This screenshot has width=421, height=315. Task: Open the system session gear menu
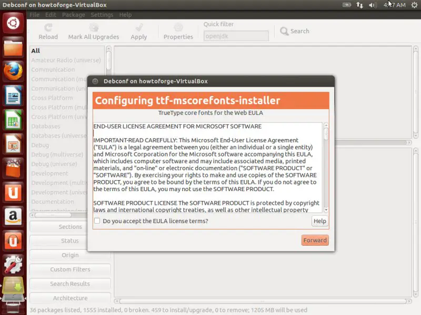pyautogui.click(x=414, y=5)
